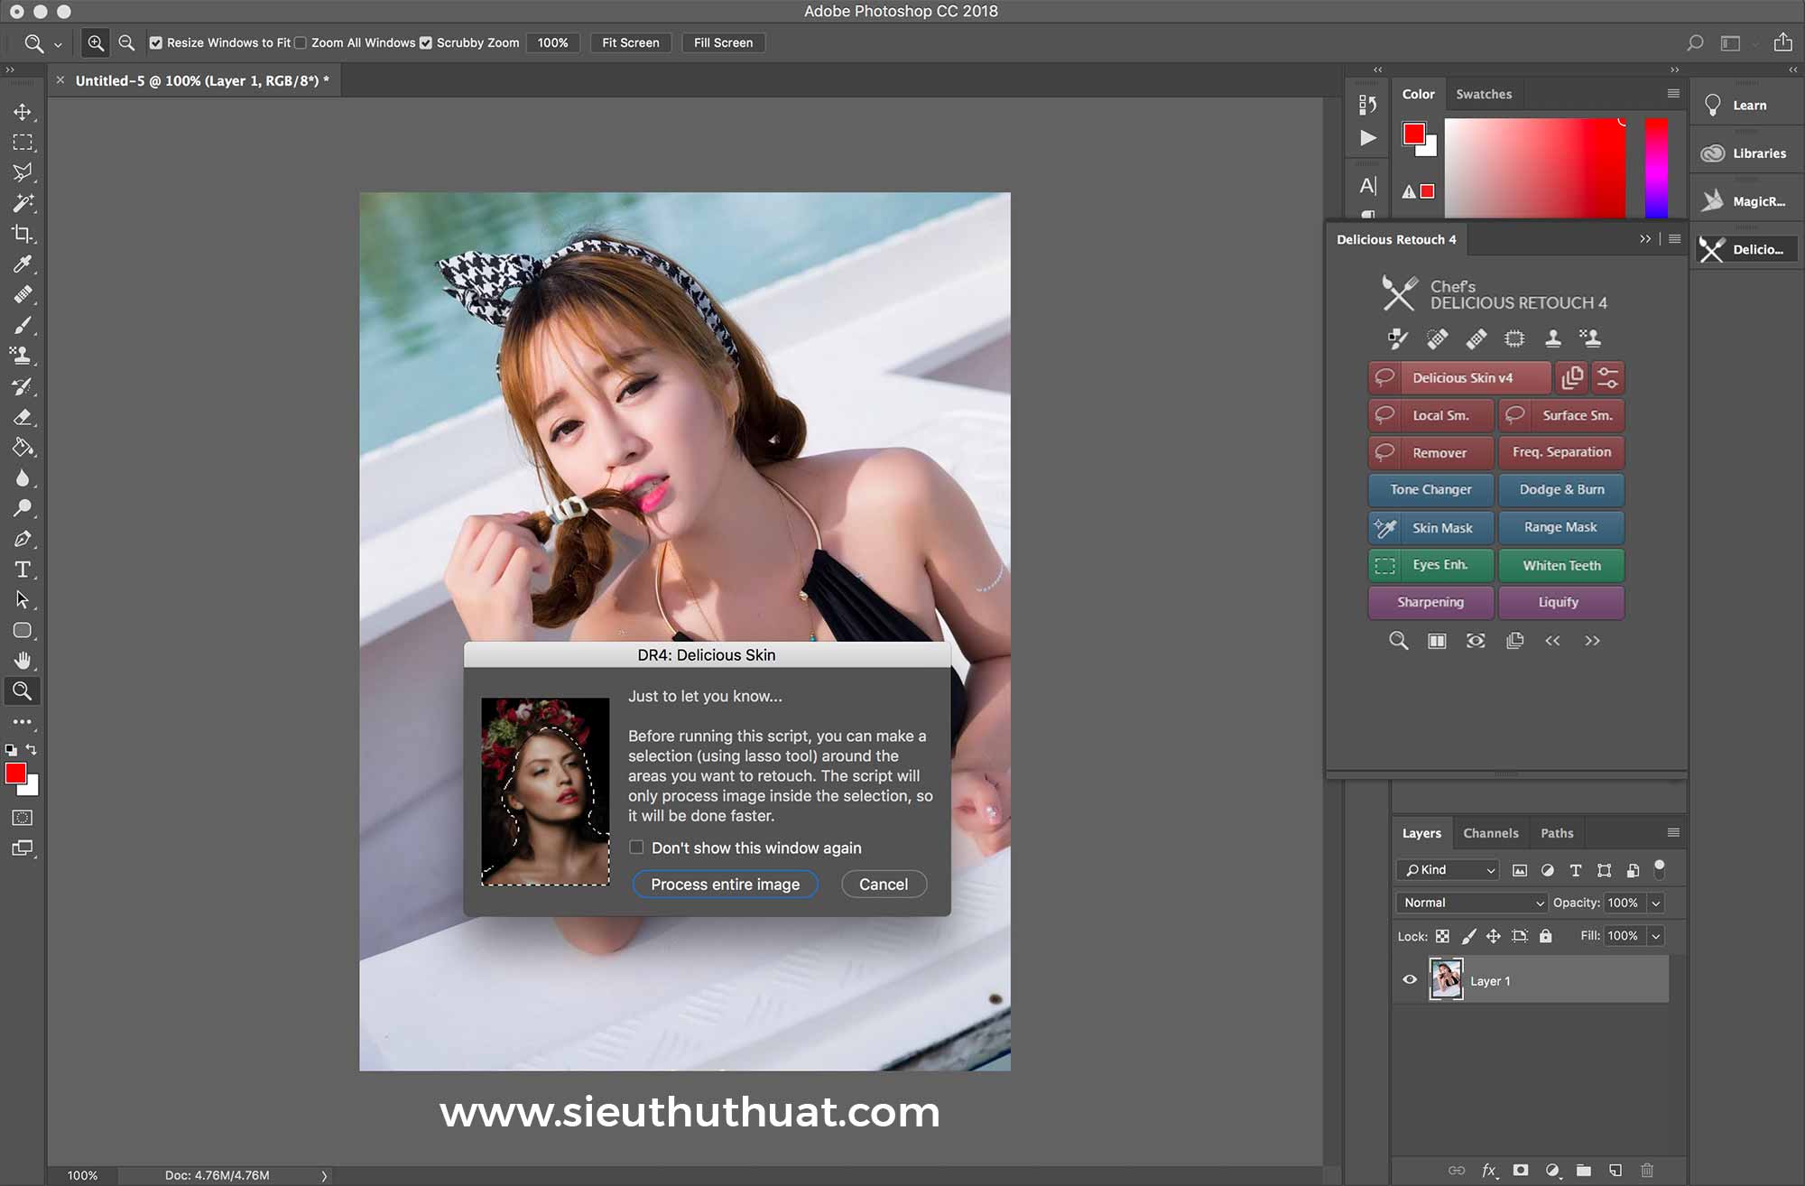1805x1186 pixels.
Task: Select the Crop tool
Action: (x=23, y=234)
